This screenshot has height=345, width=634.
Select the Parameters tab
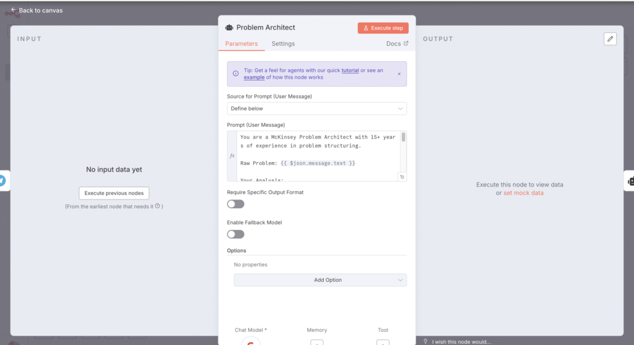[x=241, y=44]
